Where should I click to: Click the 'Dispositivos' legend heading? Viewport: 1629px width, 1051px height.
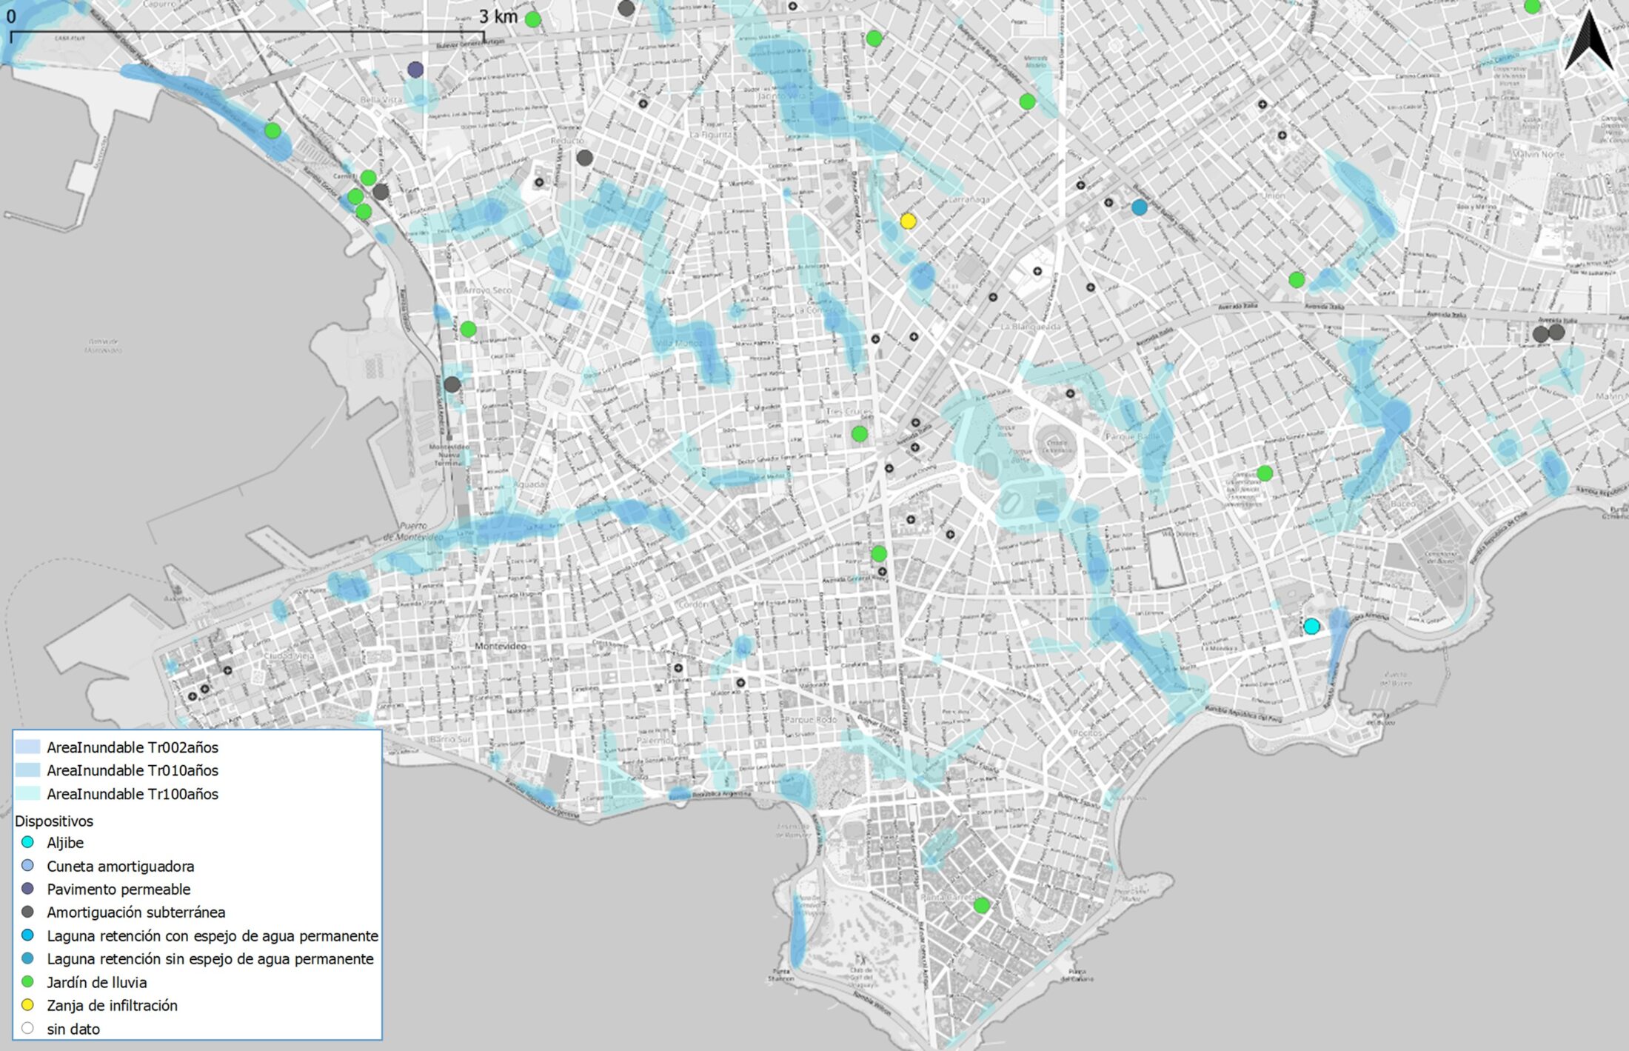[x=54, y=821]
